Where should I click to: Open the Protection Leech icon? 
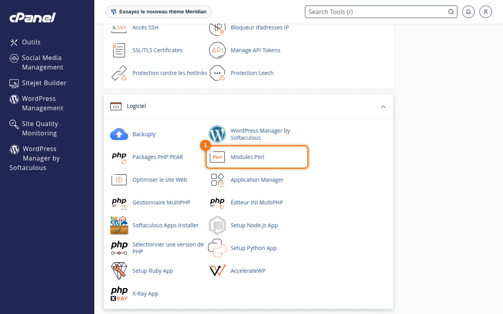217,73
